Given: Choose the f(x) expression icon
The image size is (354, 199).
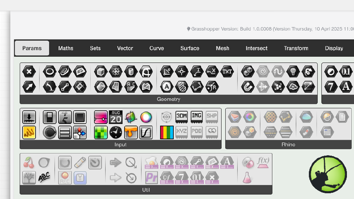Looking at the screenshot, I should pos(263,162).
